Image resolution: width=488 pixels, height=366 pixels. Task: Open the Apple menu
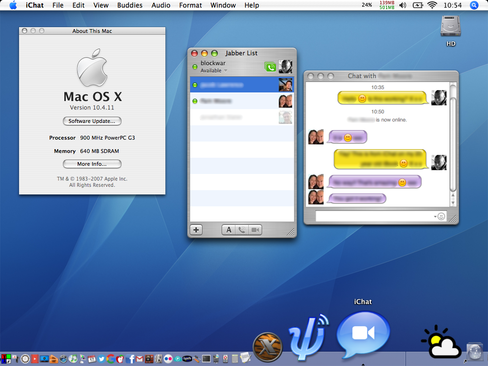[13, 5]
